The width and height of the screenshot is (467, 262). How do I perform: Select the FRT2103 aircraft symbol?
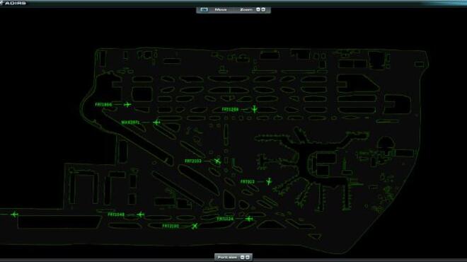(217, 161)
